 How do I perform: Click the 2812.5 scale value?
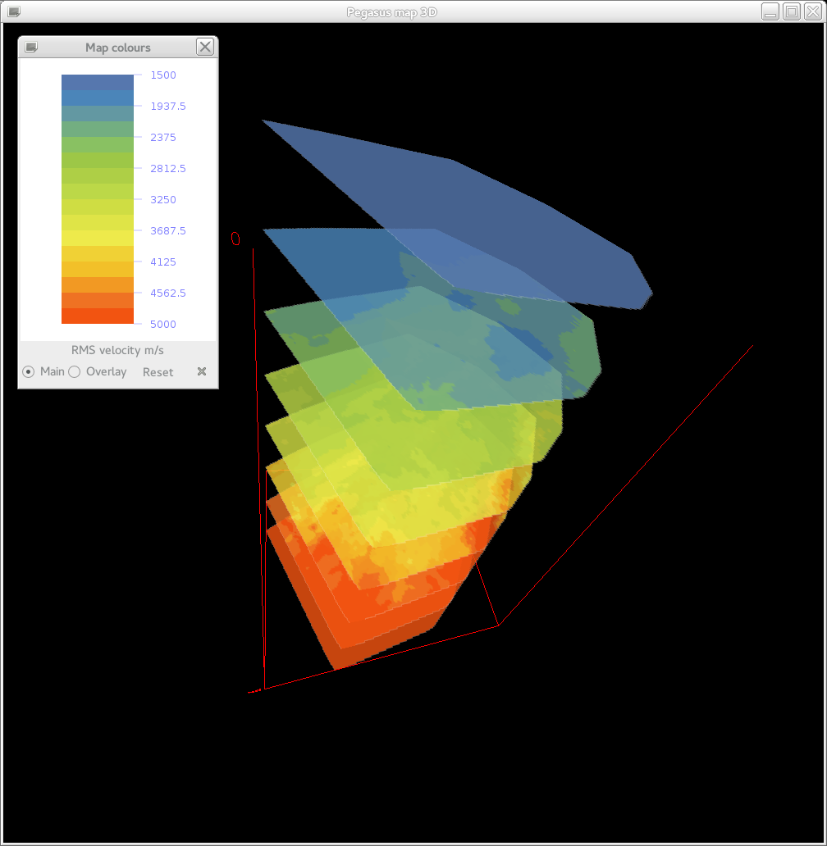(x=168, y=168)
